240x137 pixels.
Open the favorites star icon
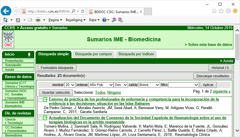point(221,11)
